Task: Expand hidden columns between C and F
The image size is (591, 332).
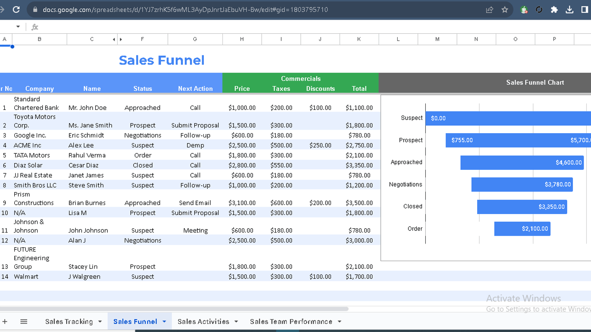Action: tap(117, 39)
